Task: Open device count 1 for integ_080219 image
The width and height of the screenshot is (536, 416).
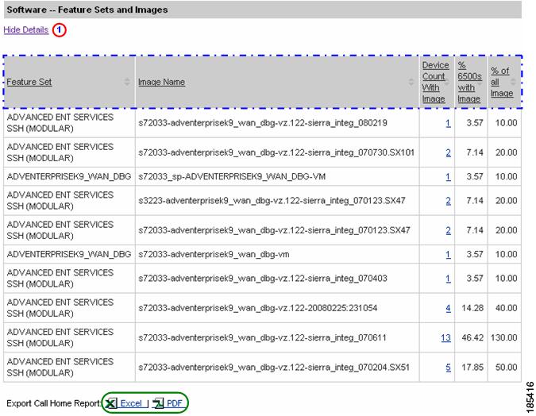Action: pos(448,123)
